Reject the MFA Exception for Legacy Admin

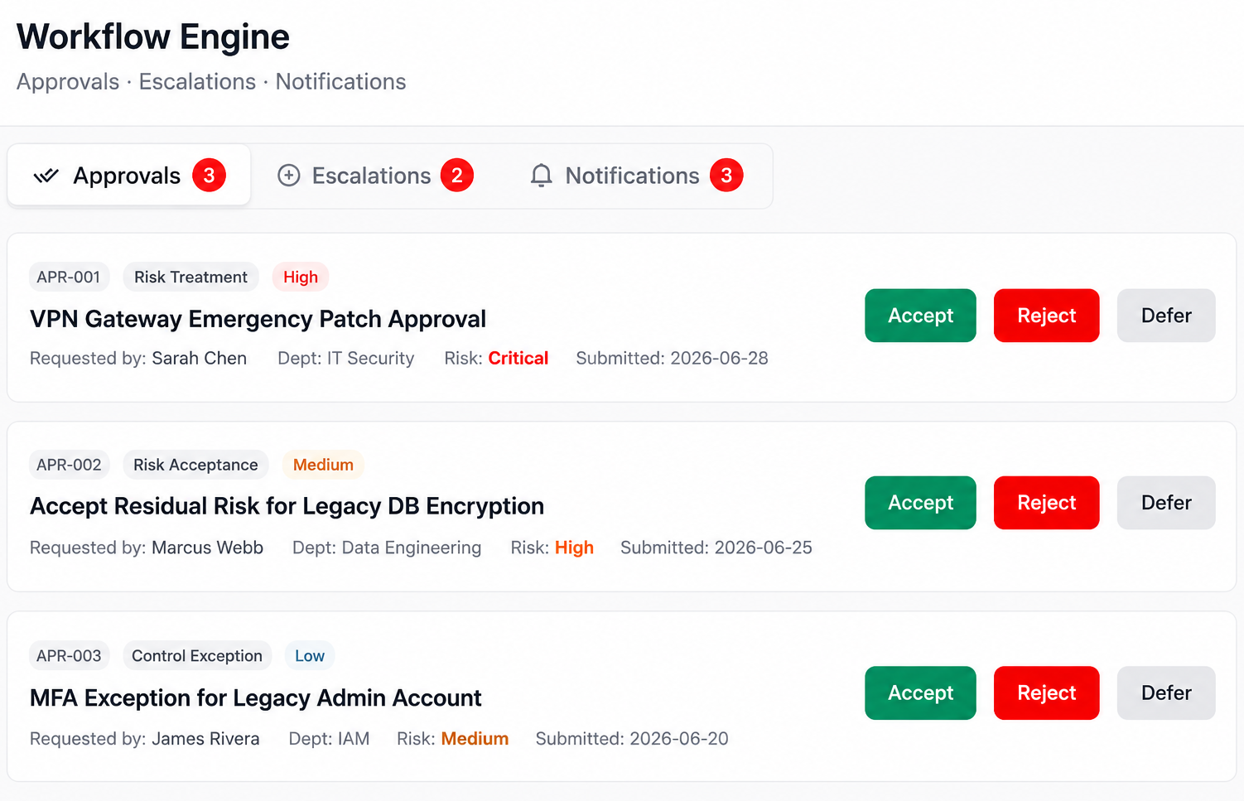(x=1046, y=692)
